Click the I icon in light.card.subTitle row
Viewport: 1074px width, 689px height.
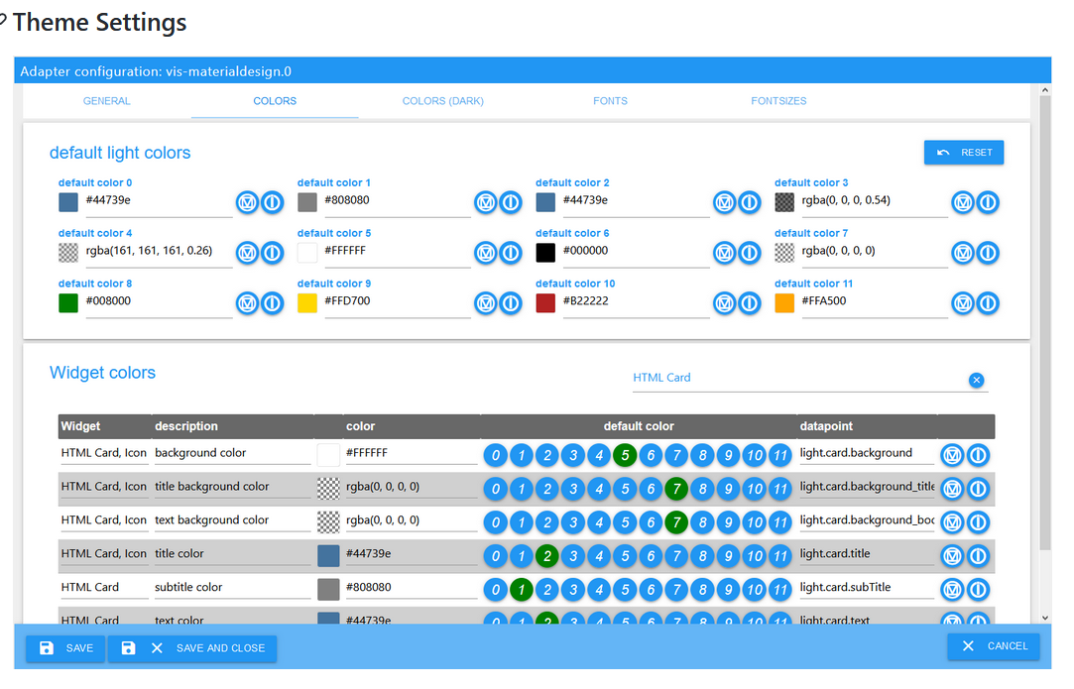pyautogui.click(x=978, y=590)
